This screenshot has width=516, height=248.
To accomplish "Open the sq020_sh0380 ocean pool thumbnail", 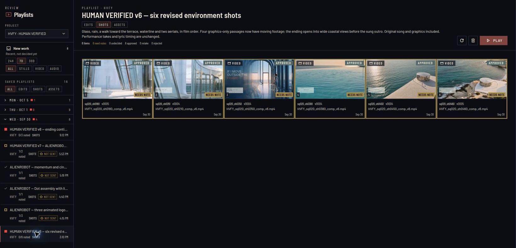I will 330,79.
